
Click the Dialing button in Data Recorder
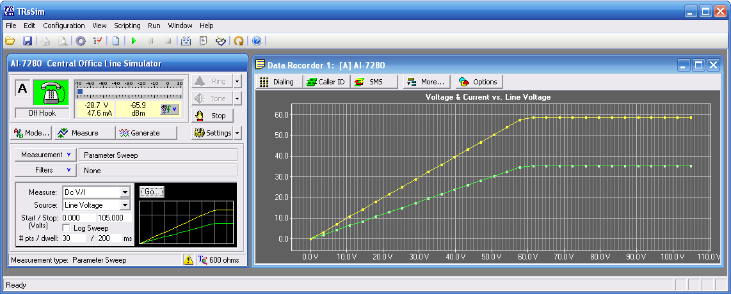279,82
